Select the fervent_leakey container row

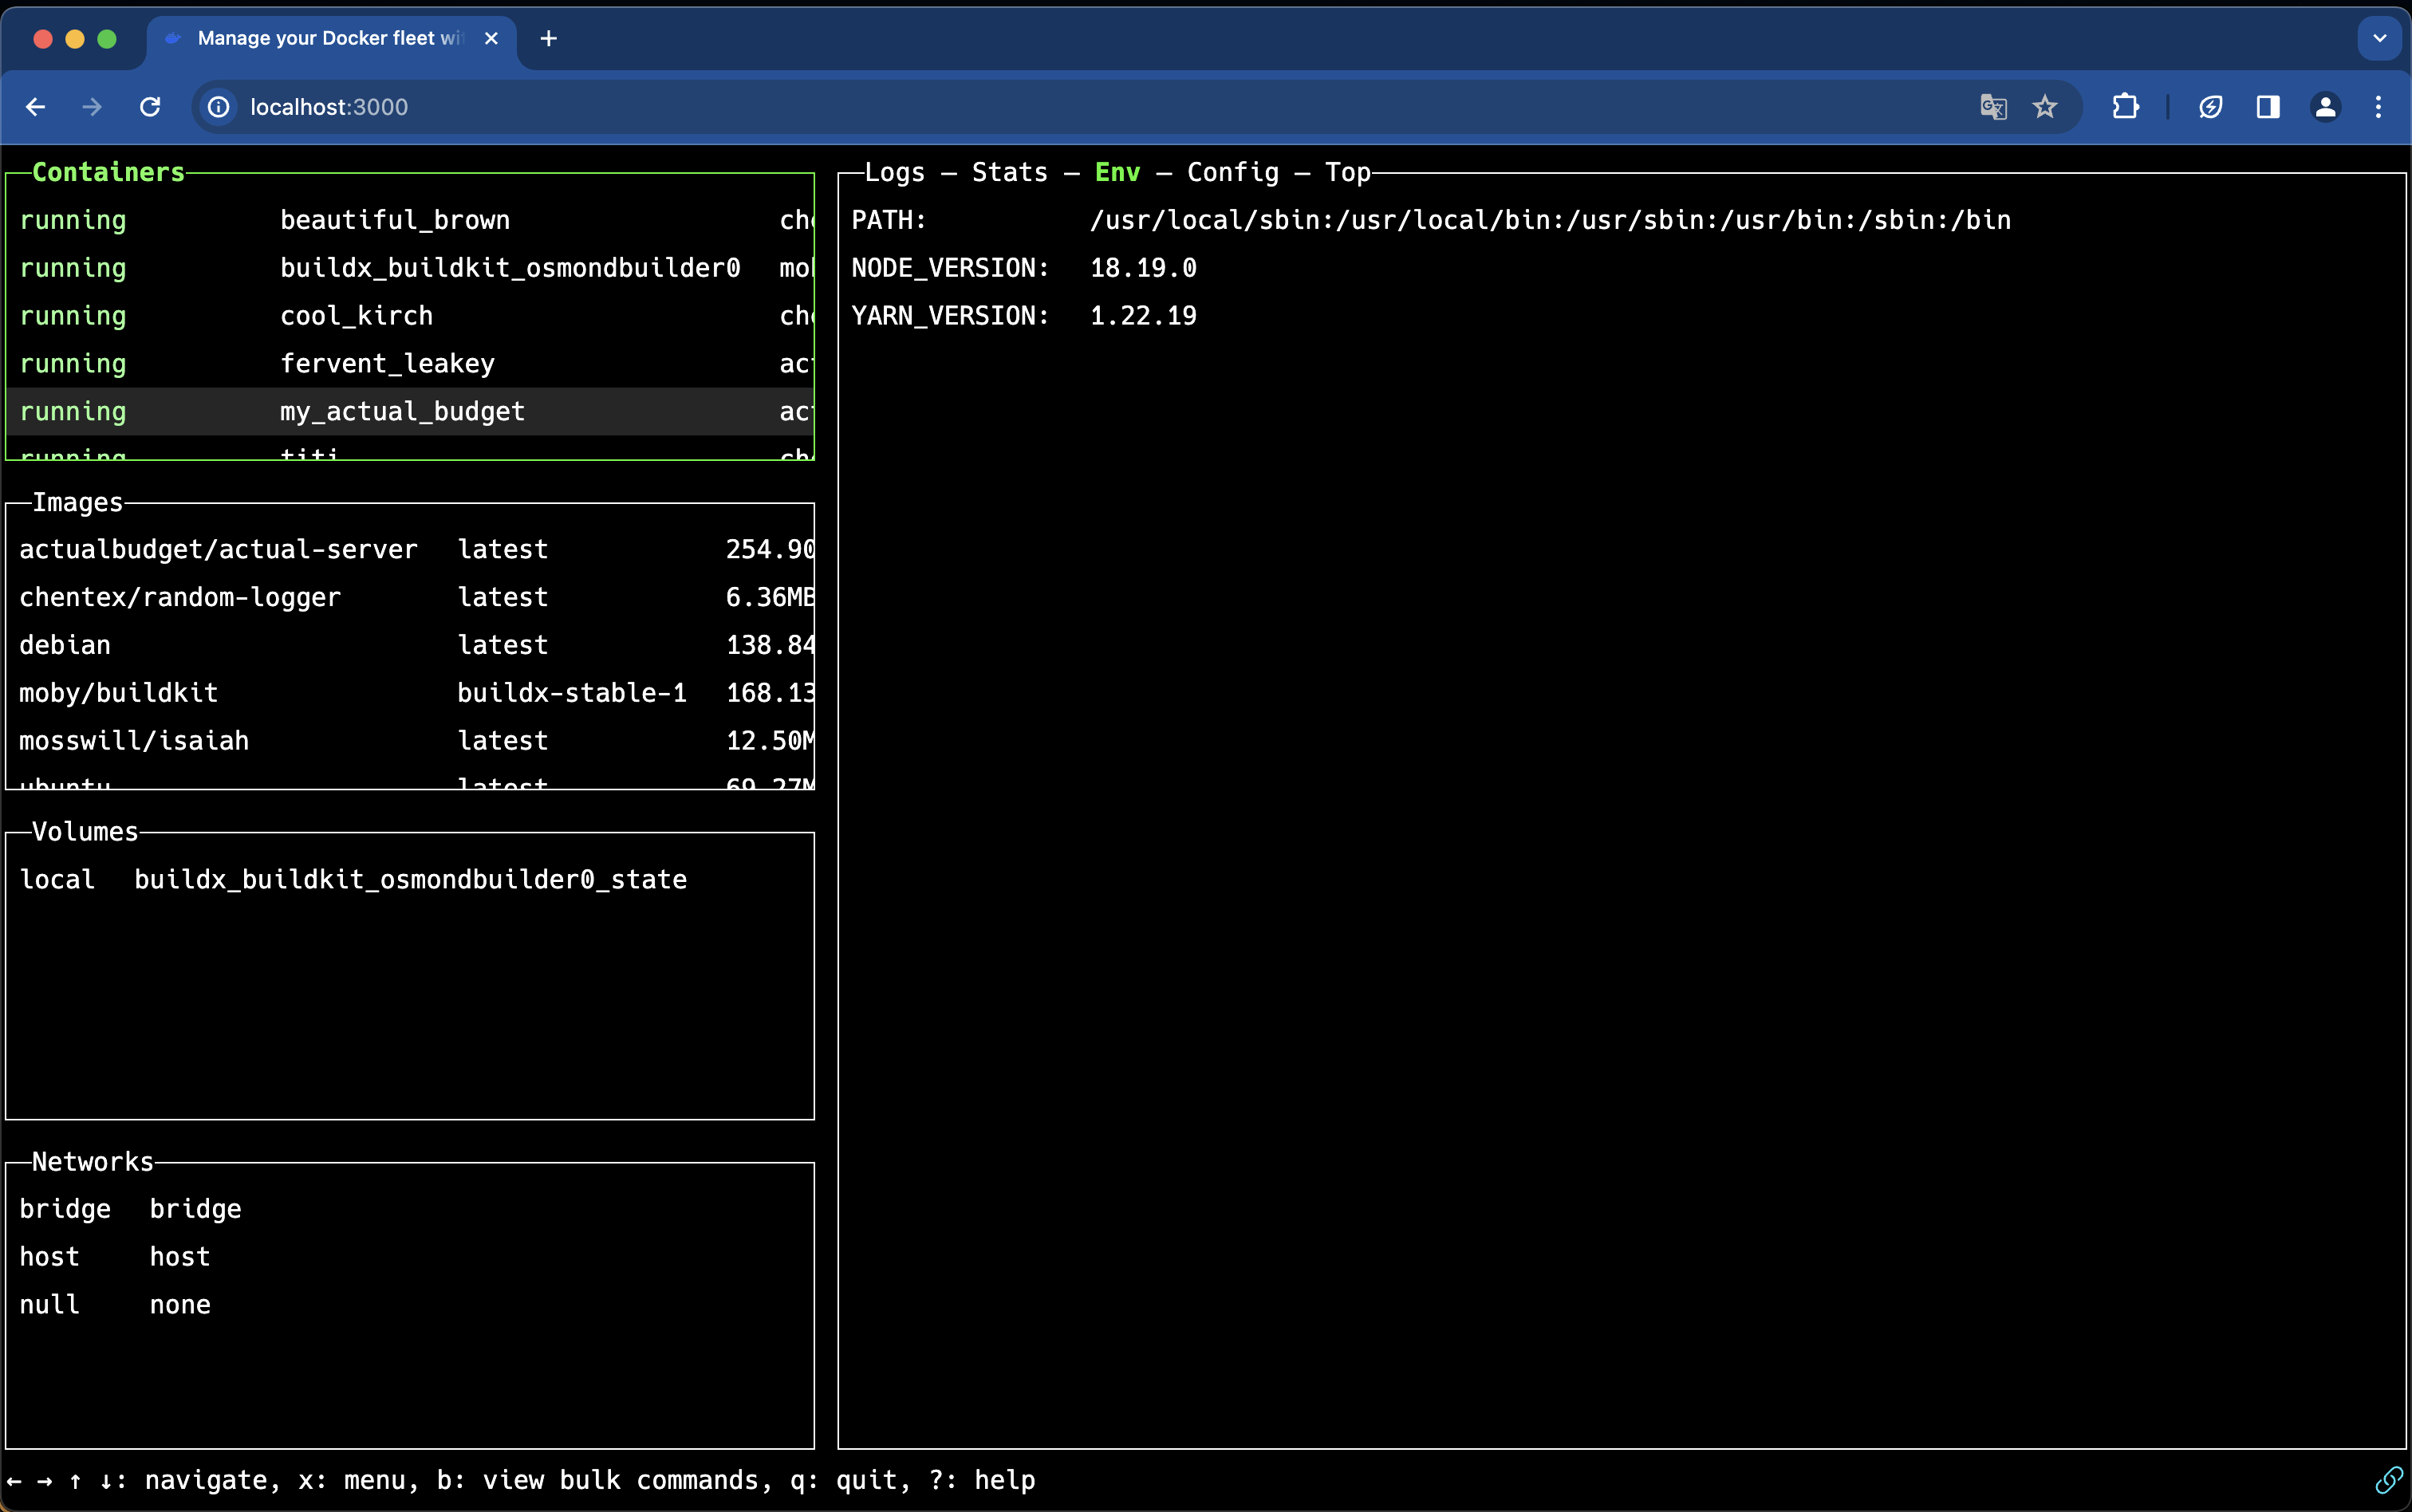coord(387,363)
